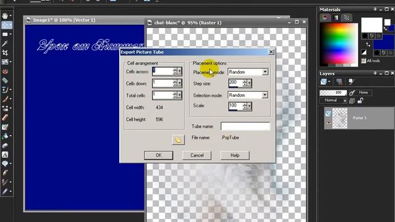
Task: Click the third Layers toolbar icon with brush
Action: 351,81
